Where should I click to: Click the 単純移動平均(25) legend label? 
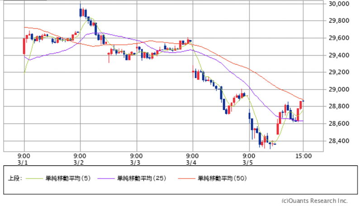tap(142, 178)
